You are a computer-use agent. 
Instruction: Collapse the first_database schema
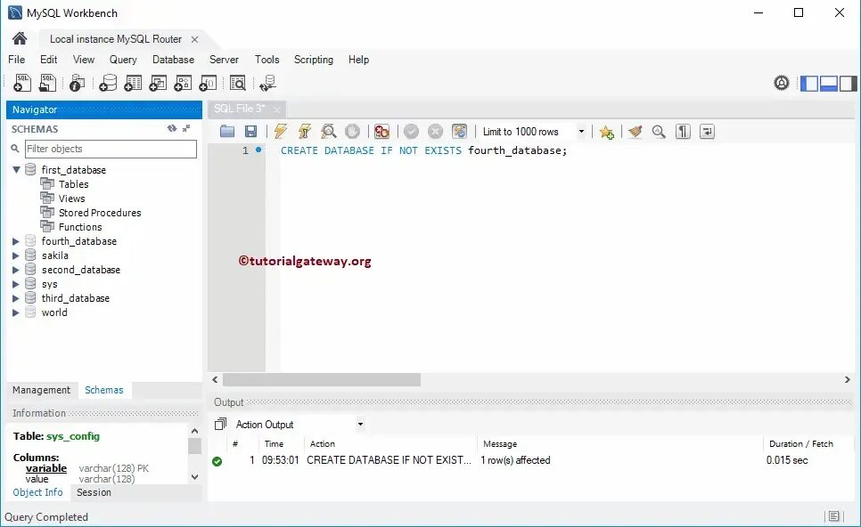(x=16, y=169)
